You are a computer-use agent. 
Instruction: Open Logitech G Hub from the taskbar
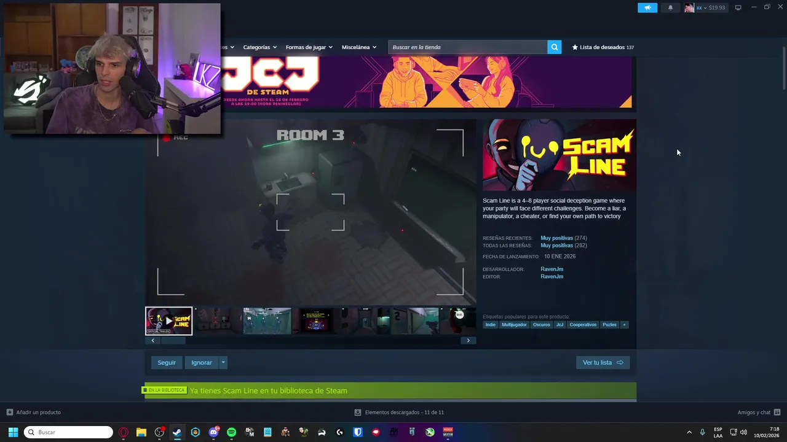pos(339,432)
